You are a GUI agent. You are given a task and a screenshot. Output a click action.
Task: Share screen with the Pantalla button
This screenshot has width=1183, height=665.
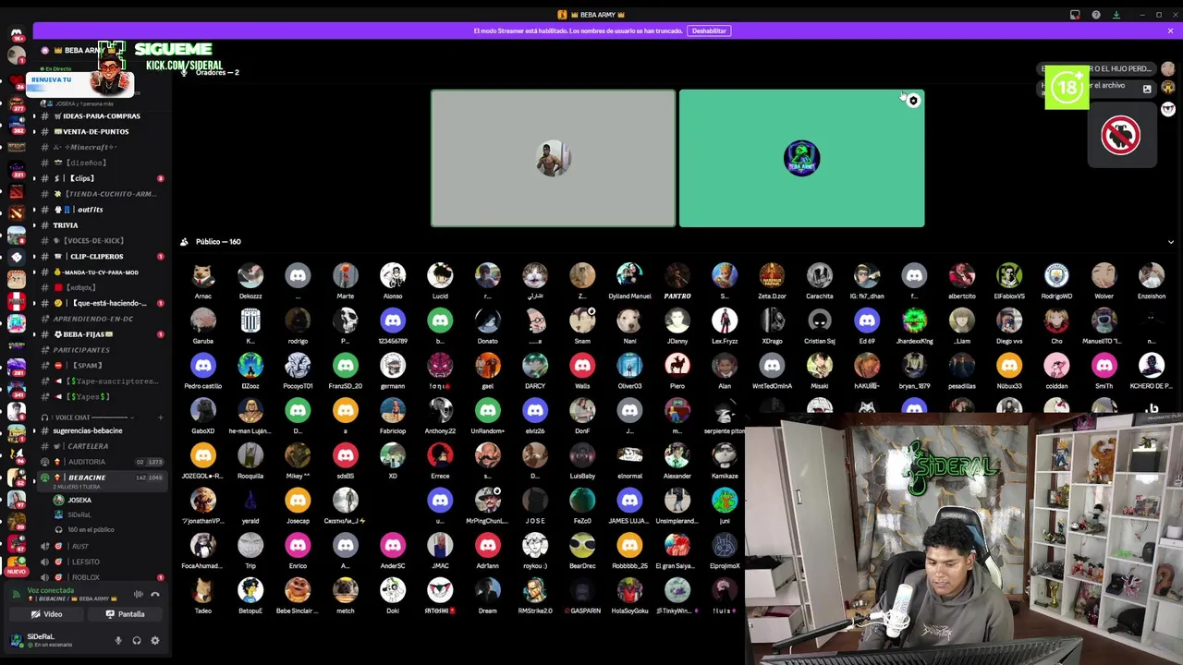tap(125, 614)
